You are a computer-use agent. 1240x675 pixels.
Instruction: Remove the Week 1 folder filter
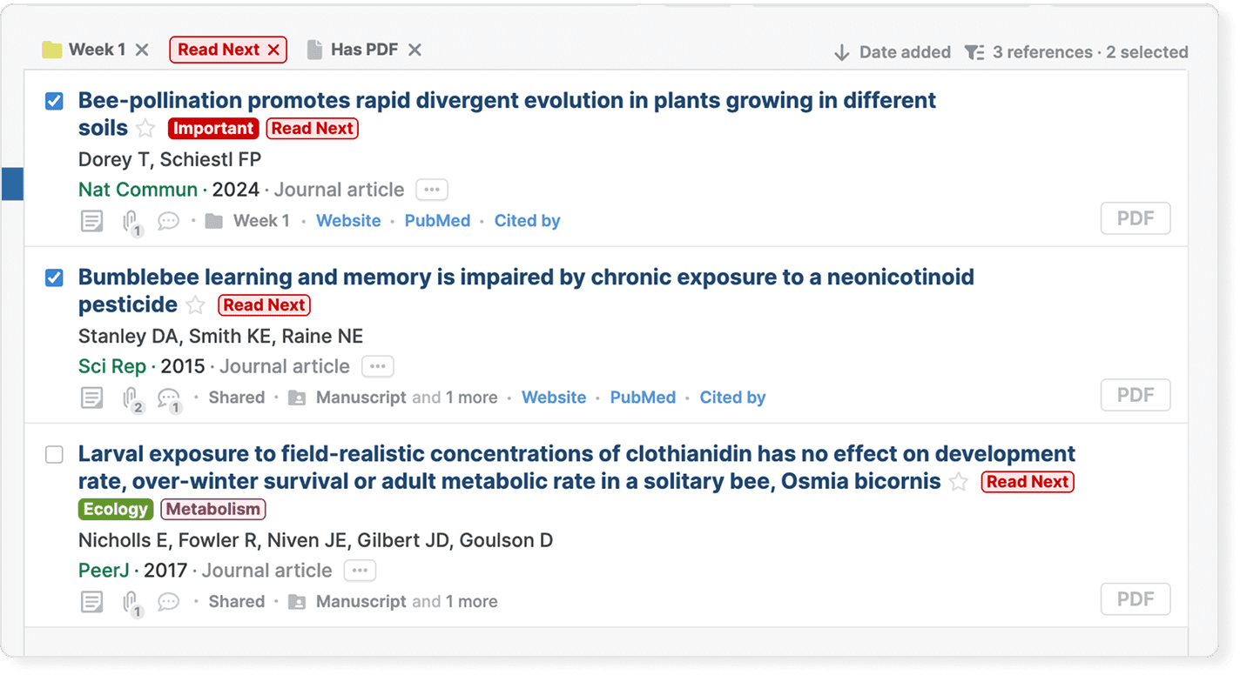tap(142, 50)
